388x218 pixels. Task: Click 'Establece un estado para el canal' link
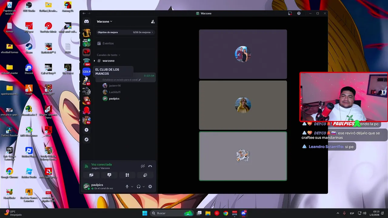(122, 80)
